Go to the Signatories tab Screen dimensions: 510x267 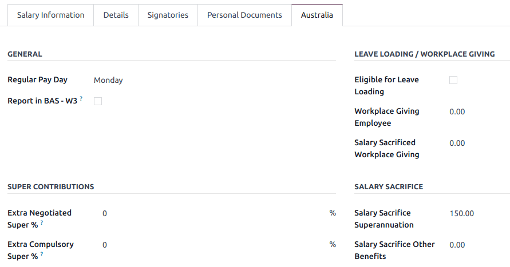pyautogui.click(x=168, y=15)
